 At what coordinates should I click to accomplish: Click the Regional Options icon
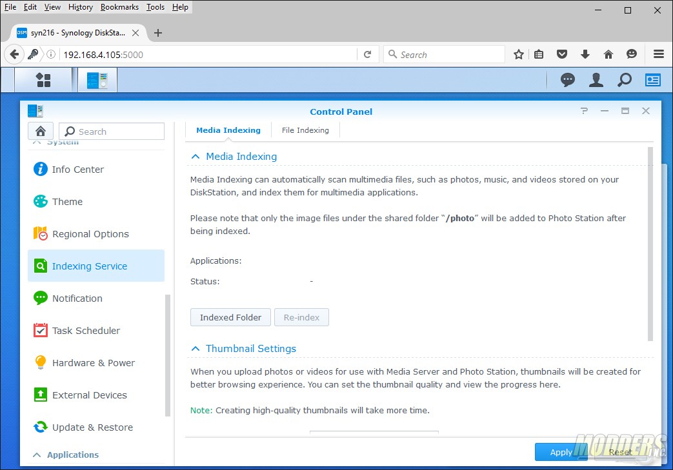[x=41, y=233]
